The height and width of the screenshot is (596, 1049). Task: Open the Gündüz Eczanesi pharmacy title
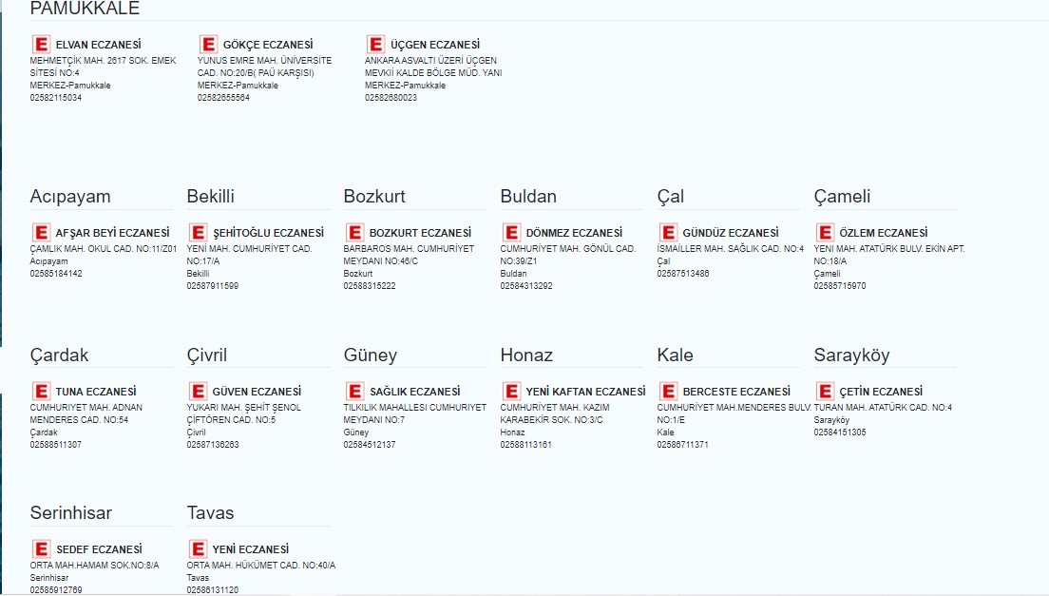tap(730, 233)
